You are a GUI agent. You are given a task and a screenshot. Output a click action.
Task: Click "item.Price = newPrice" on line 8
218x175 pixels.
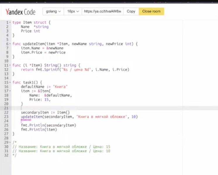pos(43,52)
